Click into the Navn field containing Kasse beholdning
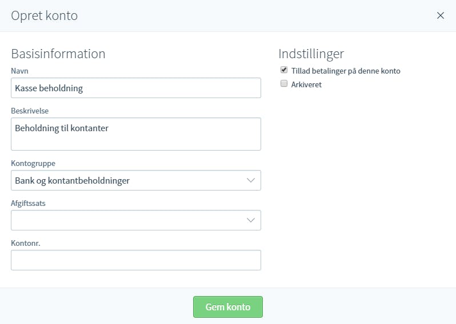 tap(136, 88)
